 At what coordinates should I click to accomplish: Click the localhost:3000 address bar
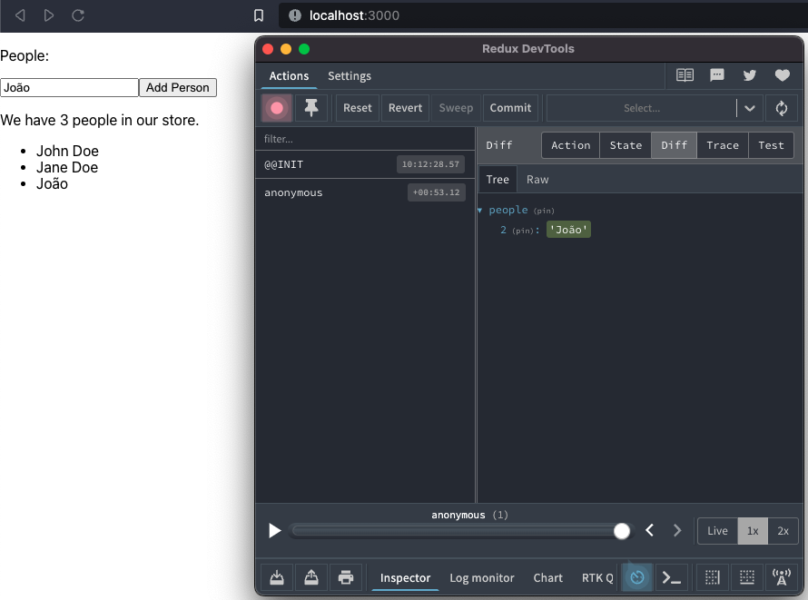coord(543,15)
